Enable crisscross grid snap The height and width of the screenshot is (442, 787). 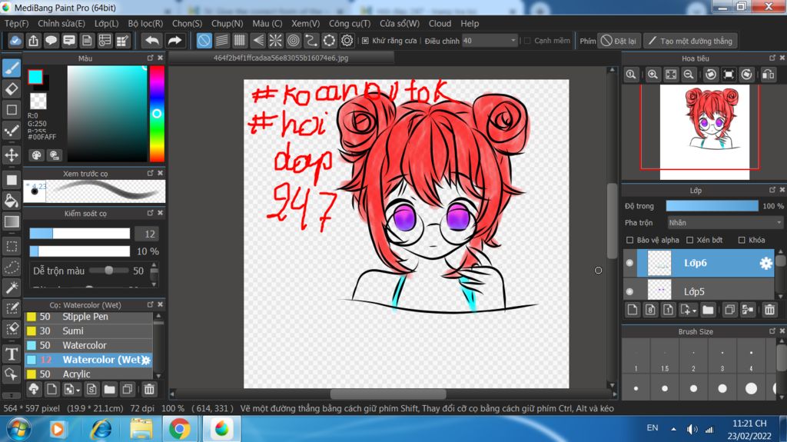tap(240, 41)
